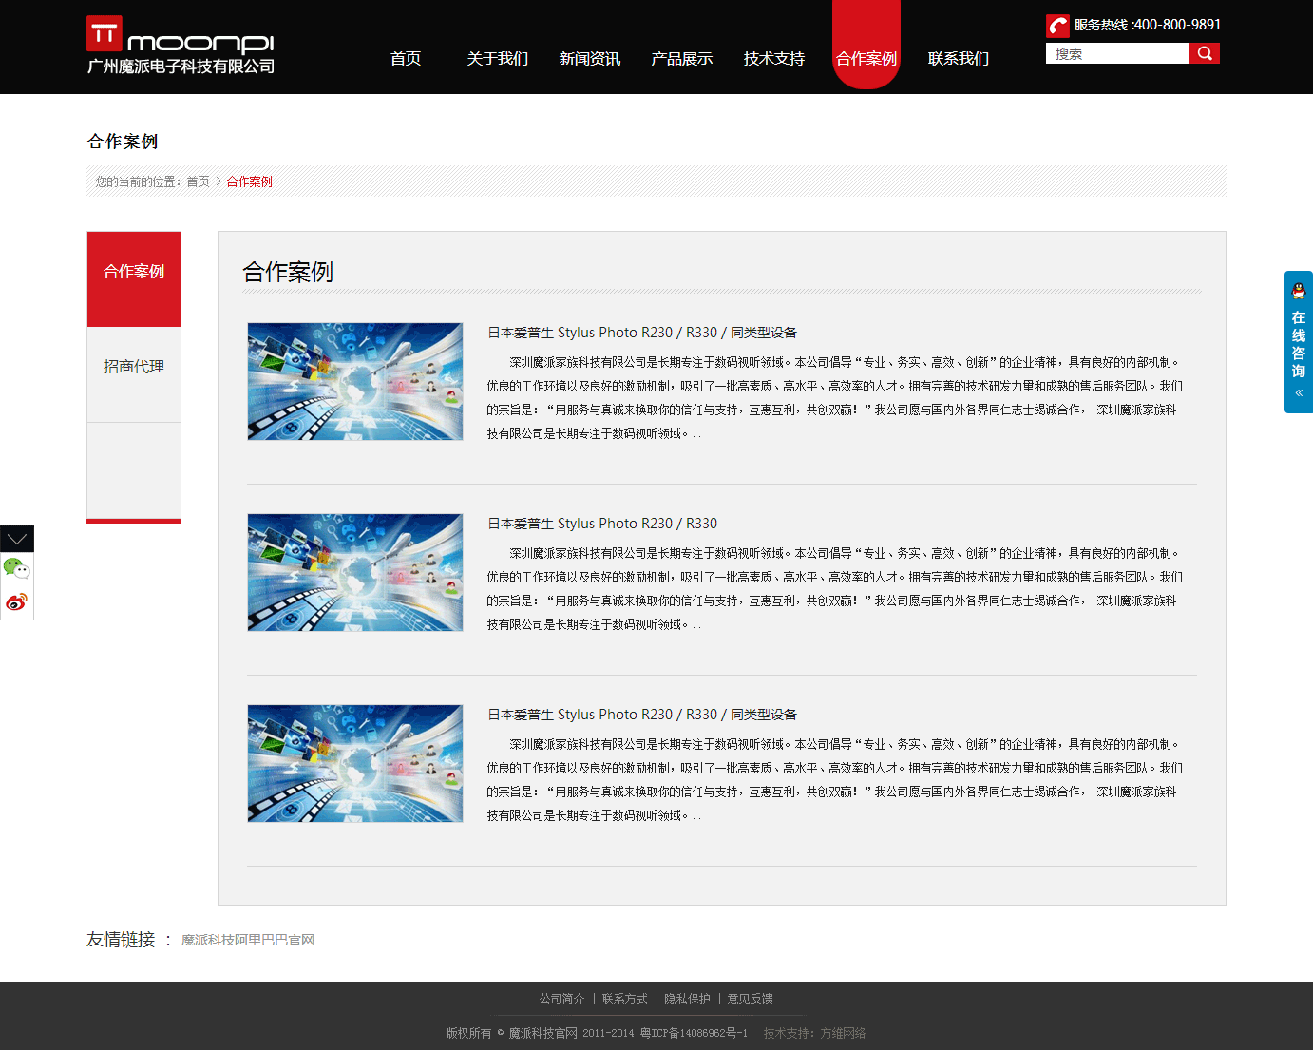Select 合作案例 in the left sidebar
This screenshot has width=1313, height=1050.
tap(134, 279)
